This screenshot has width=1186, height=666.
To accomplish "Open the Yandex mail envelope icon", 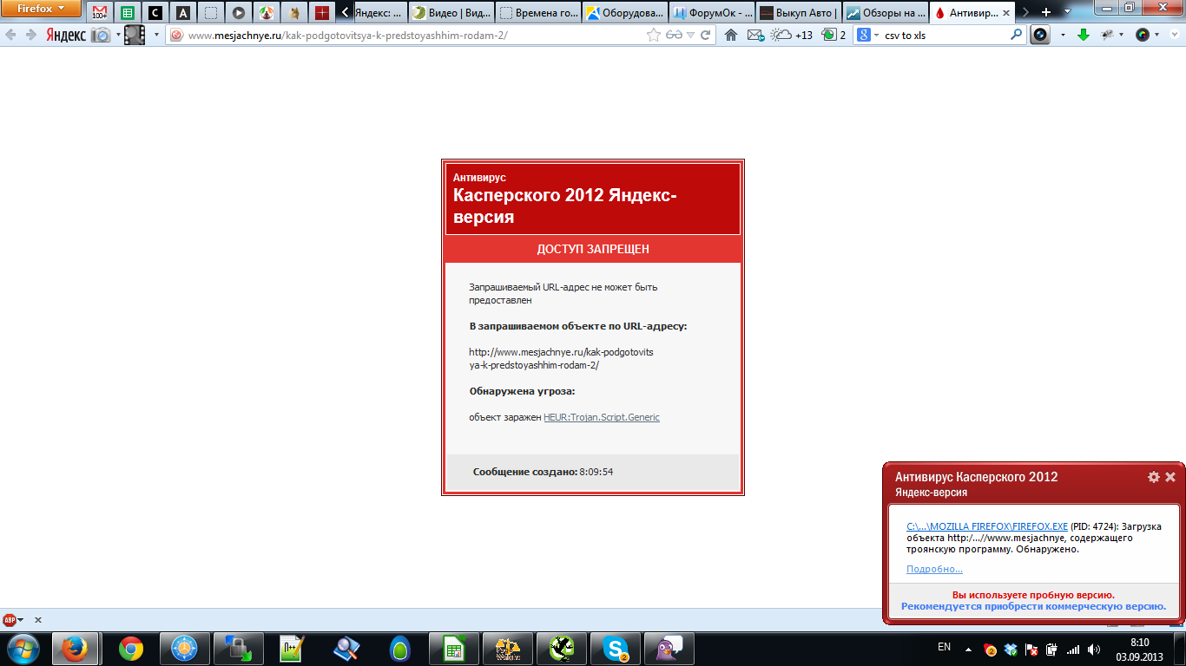I will click(755, 36).
